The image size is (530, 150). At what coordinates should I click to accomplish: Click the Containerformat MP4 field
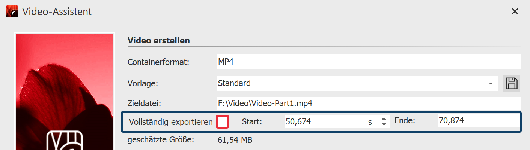tap(368, 62)
